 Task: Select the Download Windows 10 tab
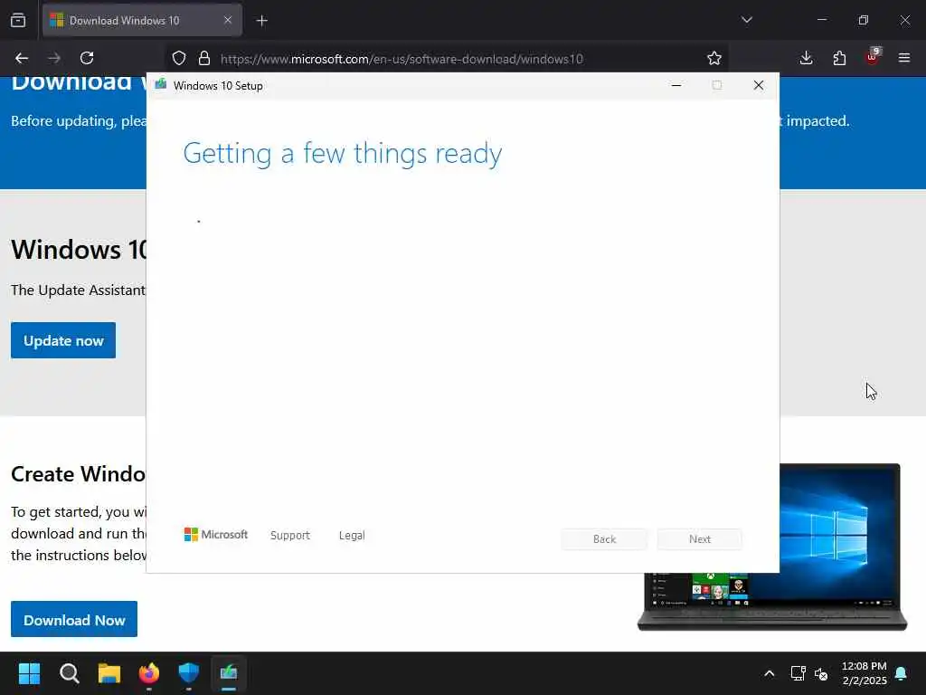pos(142,20)
